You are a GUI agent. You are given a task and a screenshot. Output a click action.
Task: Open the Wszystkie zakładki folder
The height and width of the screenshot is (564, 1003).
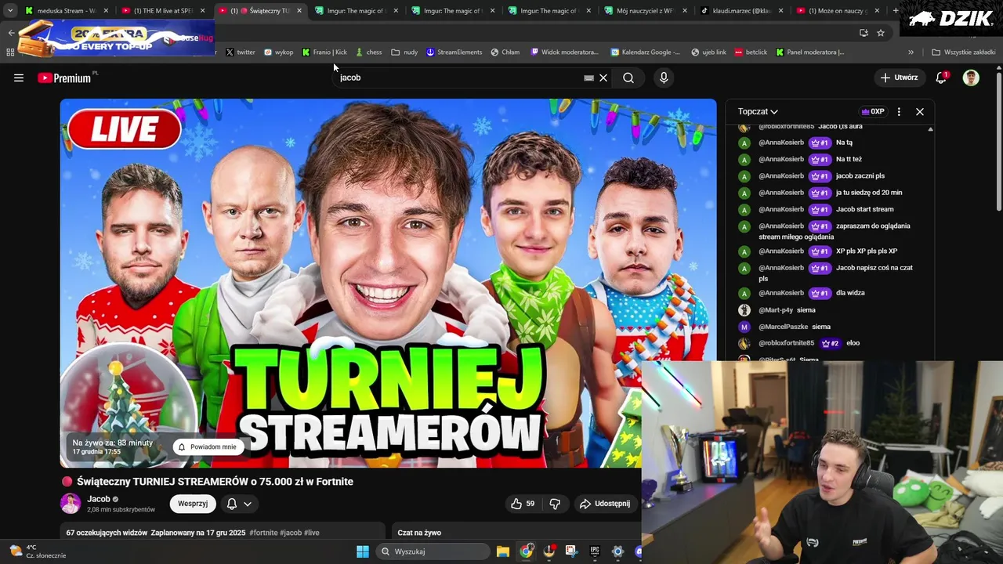coord(964,52)
